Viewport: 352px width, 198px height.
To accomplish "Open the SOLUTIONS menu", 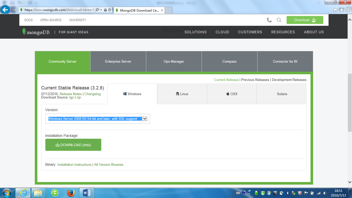I will pos(196,32).
